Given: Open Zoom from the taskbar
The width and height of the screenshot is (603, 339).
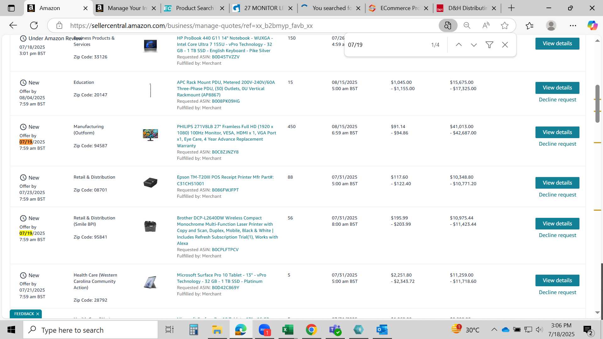Looking at the screenshot, I should (264, 330).
